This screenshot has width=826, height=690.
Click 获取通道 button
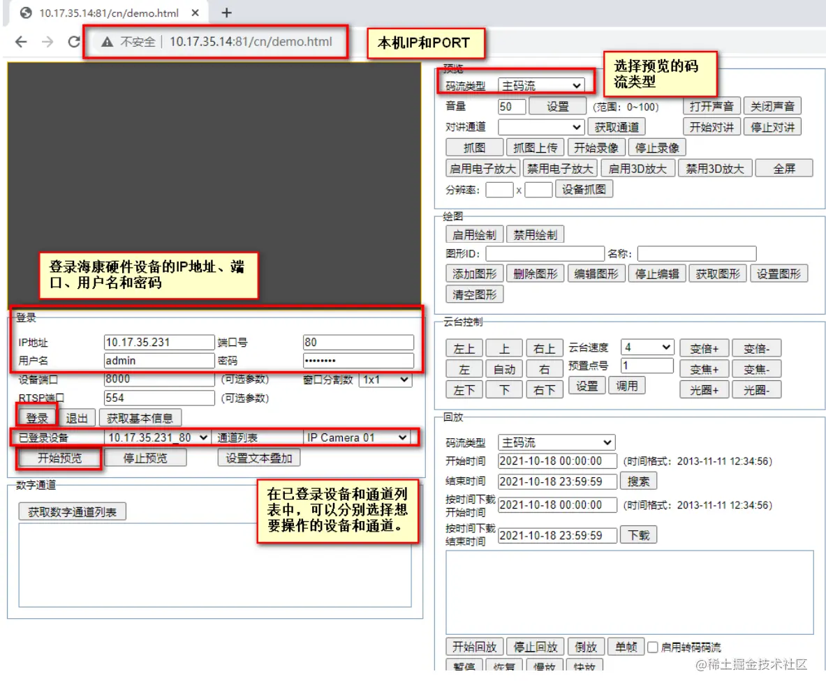click(617, 127)
